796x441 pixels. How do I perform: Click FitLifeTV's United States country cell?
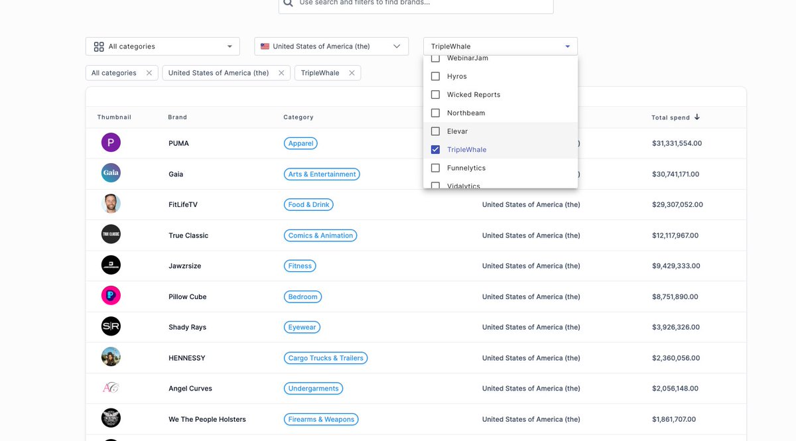click(531, 204)
